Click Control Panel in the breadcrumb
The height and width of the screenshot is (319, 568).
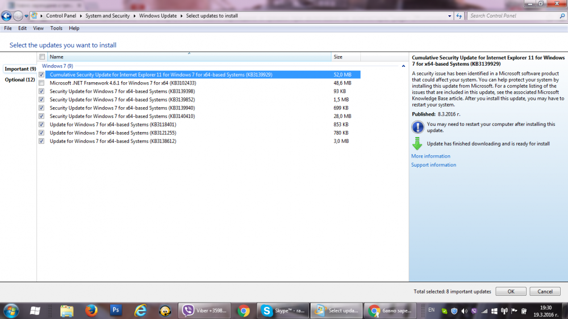[61, 16]
